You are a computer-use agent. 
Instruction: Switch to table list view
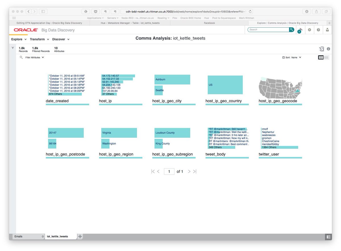click(326, 57)
